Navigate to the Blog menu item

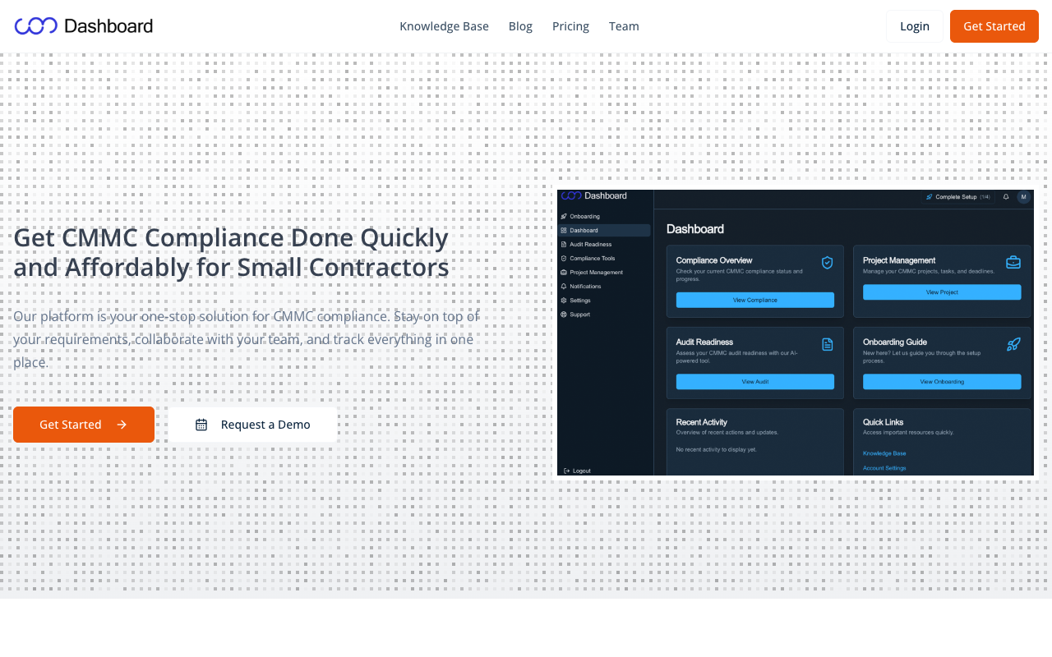pyautogui.click(x=520, y=26)
